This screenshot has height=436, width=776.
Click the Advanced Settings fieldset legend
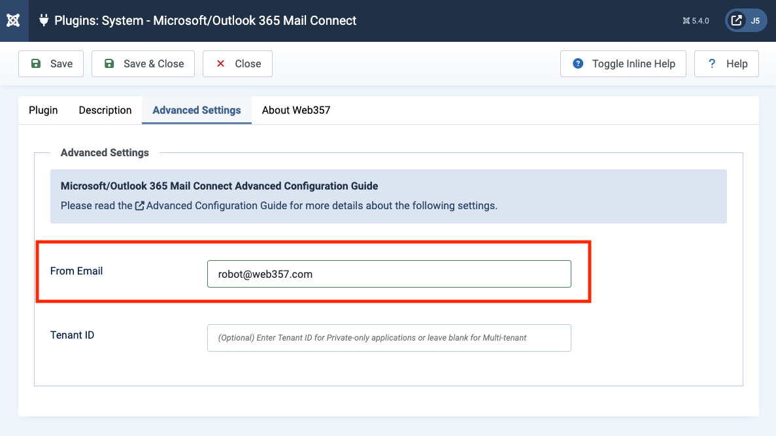105,152
